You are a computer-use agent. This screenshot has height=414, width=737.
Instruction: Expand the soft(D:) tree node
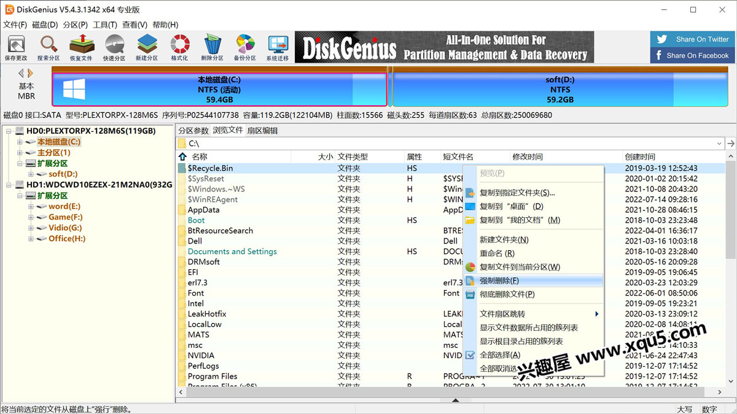pyautogui.click(x=31, y=174)
